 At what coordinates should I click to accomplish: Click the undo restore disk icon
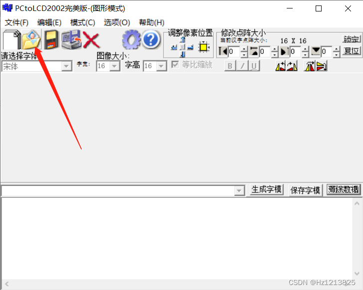[71, 39]
